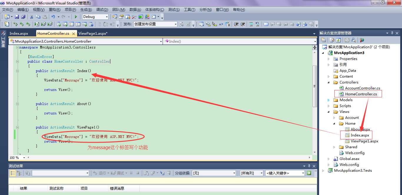This screenshot has width=402, height=195.
Task: Toggle auto-hide pin of 测试结果 panel
Action: (309, 166)
